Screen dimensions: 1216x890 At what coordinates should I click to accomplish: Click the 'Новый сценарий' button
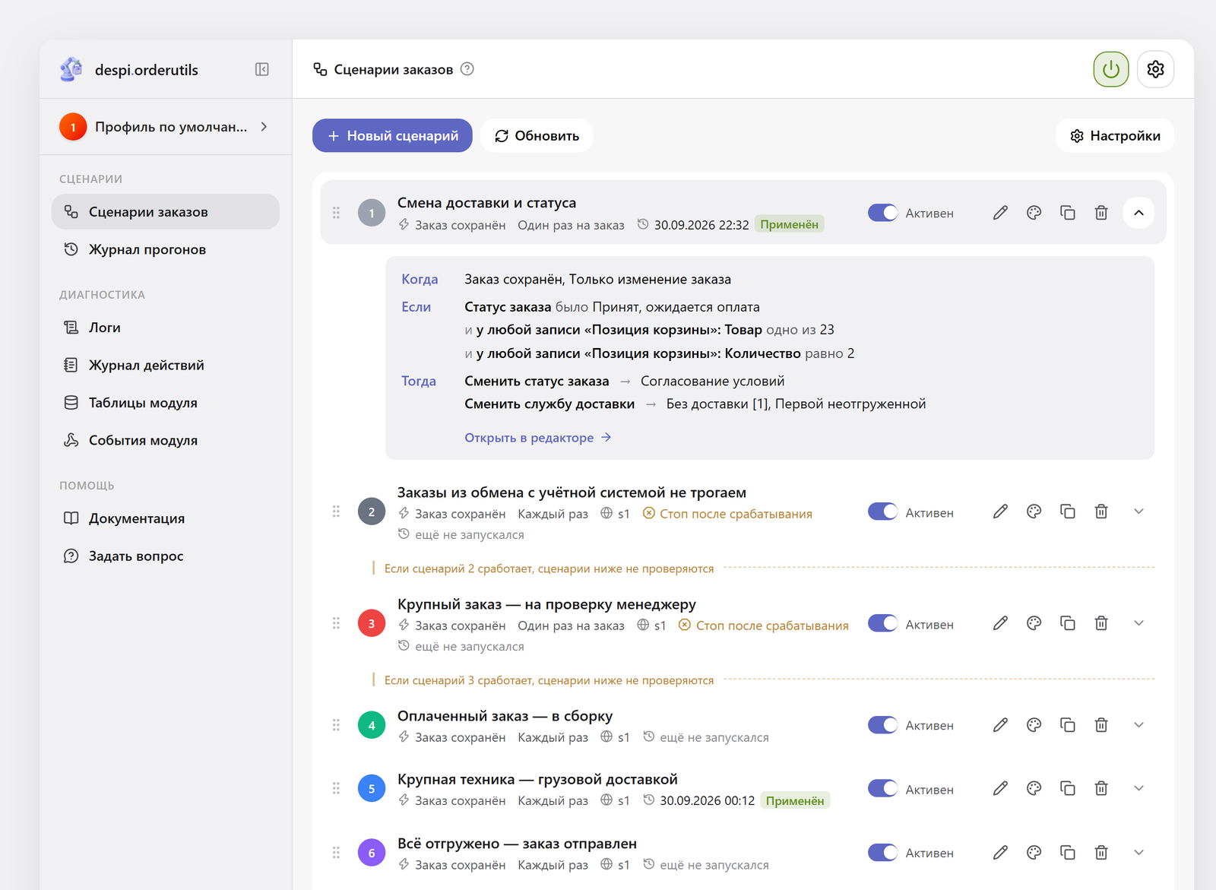[392, 135]
